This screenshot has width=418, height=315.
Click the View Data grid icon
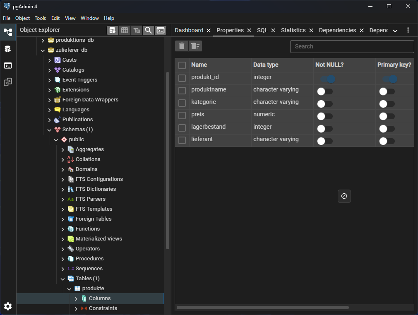[x=124, y=30]
